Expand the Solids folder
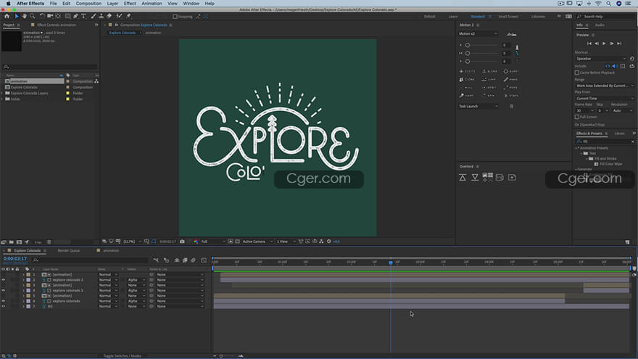 pos(2,99)
